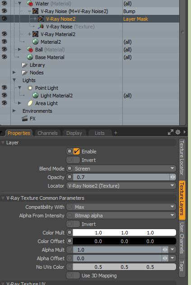Click the Light Material2 sphere icon
Viewport: 191px width, 285px height.
coord(35,96)
